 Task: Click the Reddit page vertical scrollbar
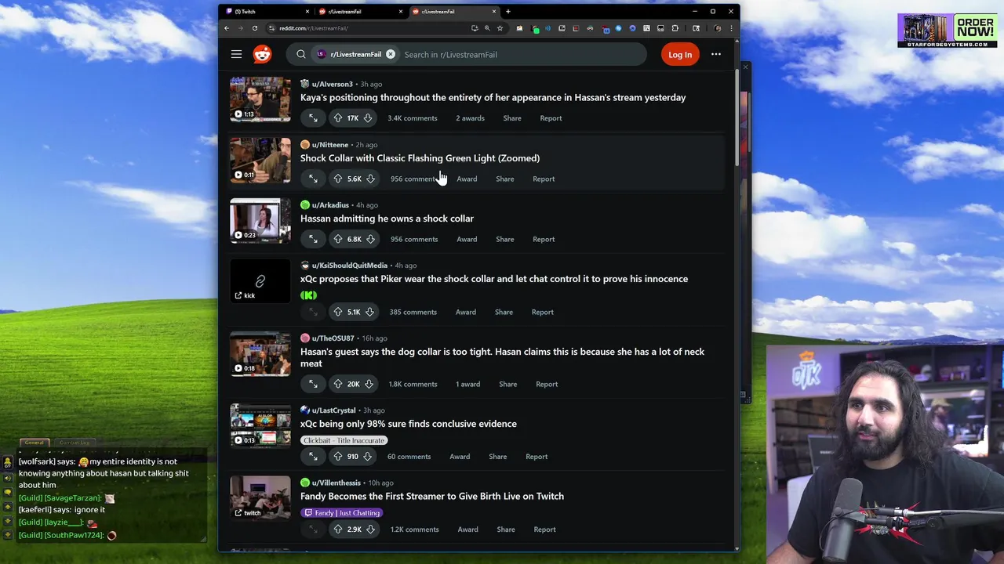point(736,117)
